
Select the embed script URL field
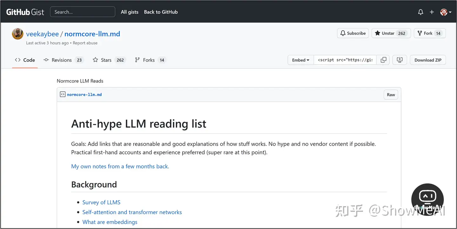[345, 60]
